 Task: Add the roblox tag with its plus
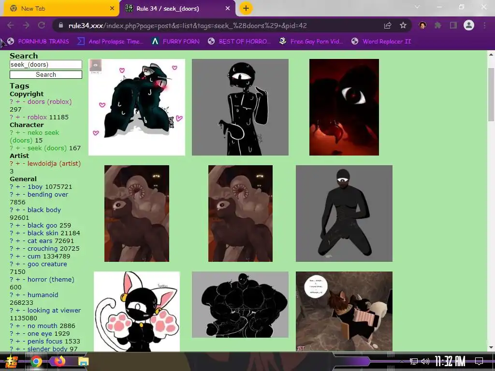[18, 117]
